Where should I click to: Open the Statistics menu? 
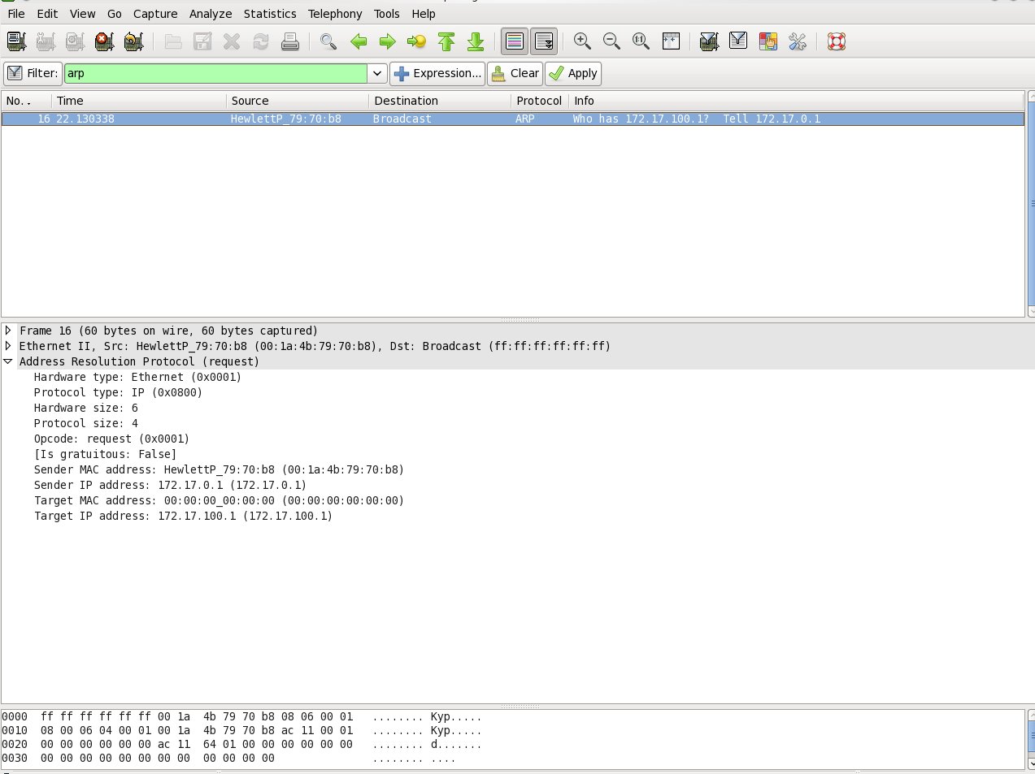coord(270,14)
